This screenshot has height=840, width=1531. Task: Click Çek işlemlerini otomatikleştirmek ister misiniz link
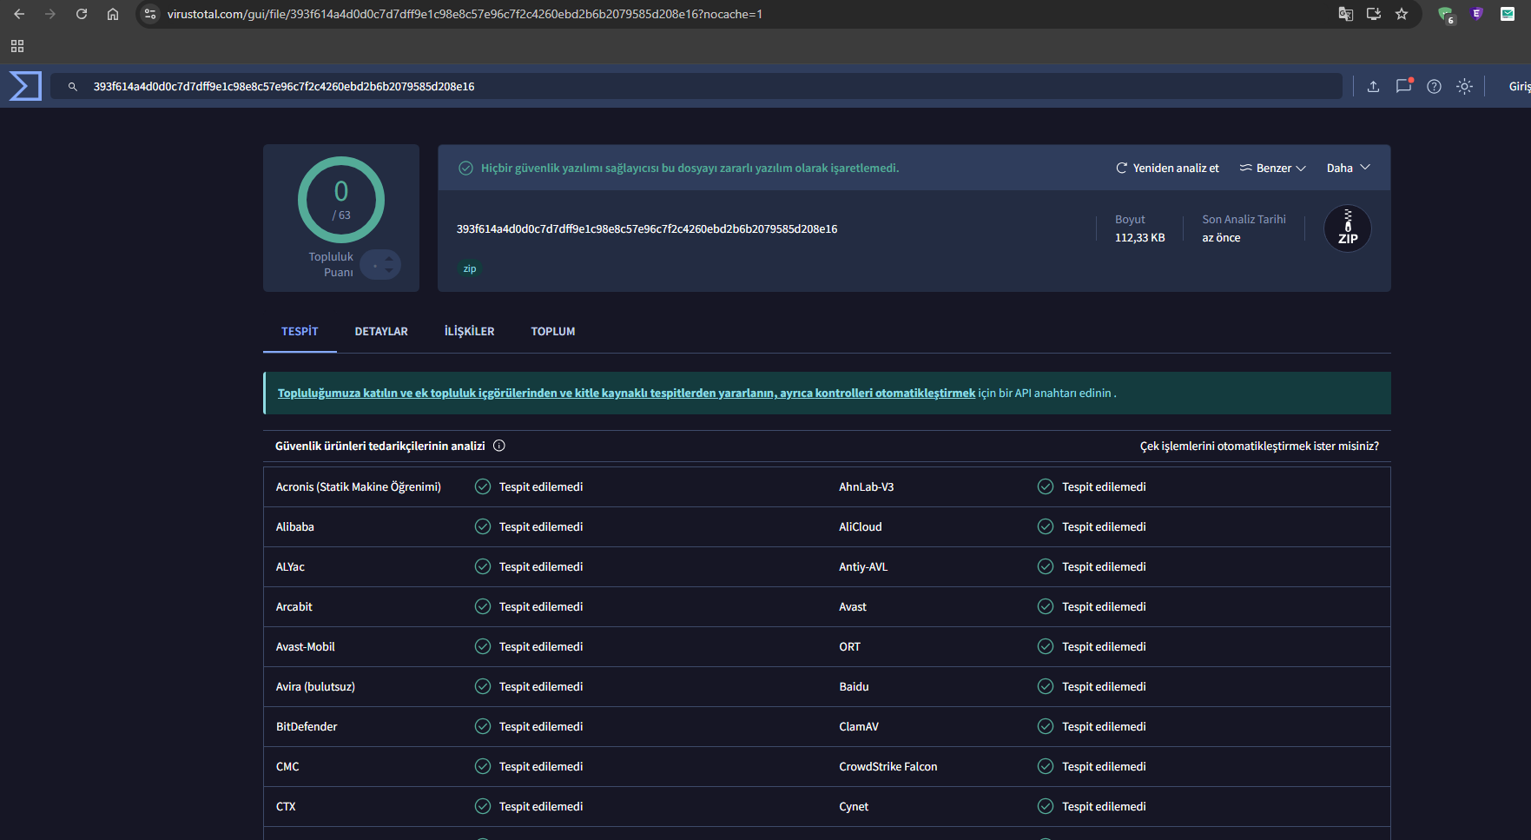tap(1259, 446)
